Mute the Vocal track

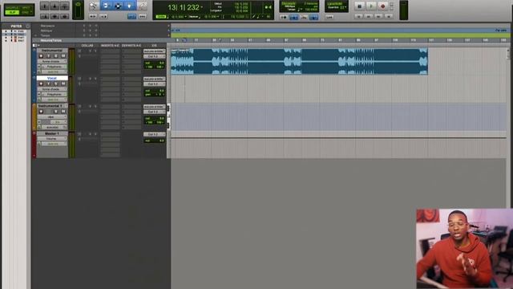pos(63,83)
